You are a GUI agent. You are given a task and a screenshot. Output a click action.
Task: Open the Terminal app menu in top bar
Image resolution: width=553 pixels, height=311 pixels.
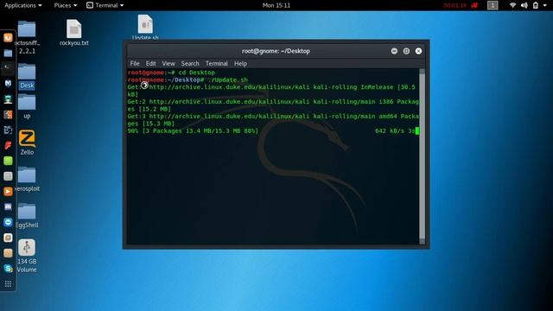[105, 5]
